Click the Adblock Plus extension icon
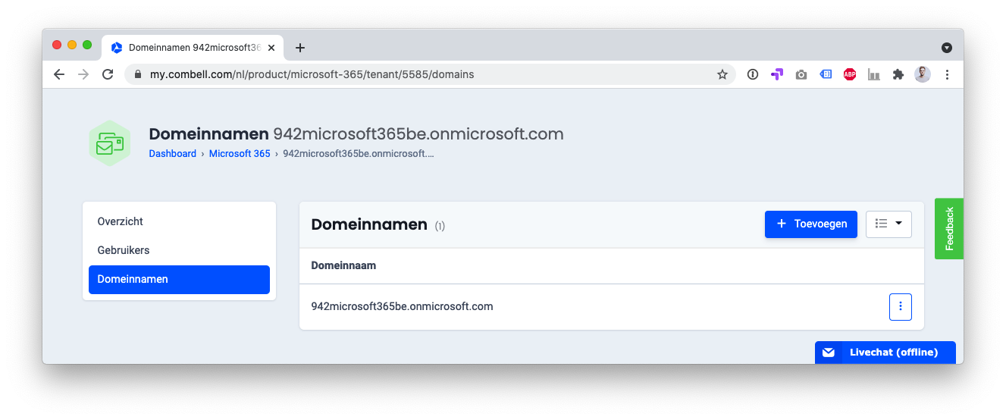This screenshot has height=420, width=1006. click(849, 74)
